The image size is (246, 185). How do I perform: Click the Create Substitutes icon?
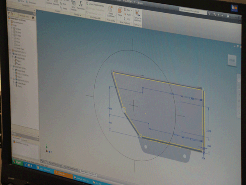[x=110, y=12]
